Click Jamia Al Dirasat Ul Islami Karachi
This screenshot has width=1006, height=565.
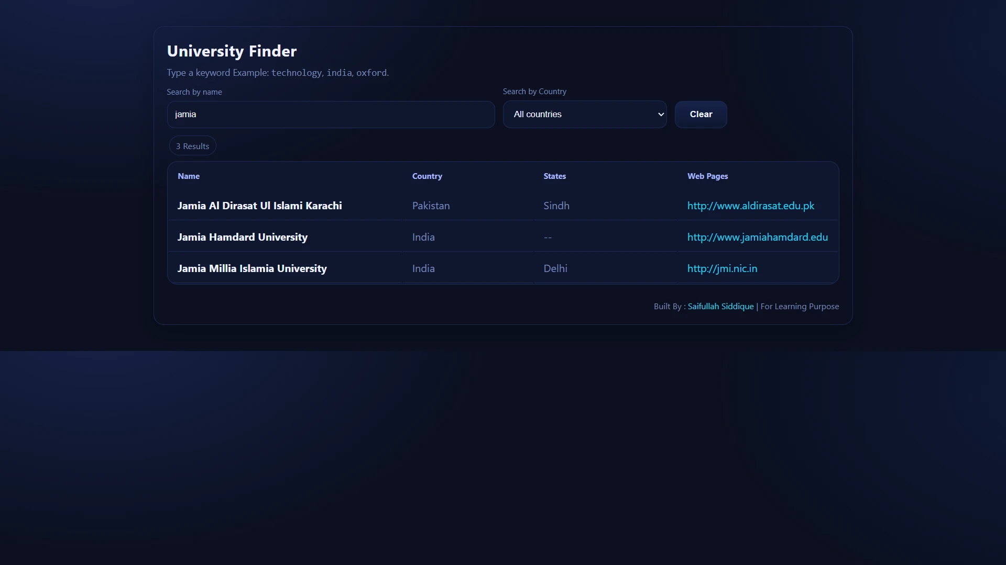click(259, 206)
